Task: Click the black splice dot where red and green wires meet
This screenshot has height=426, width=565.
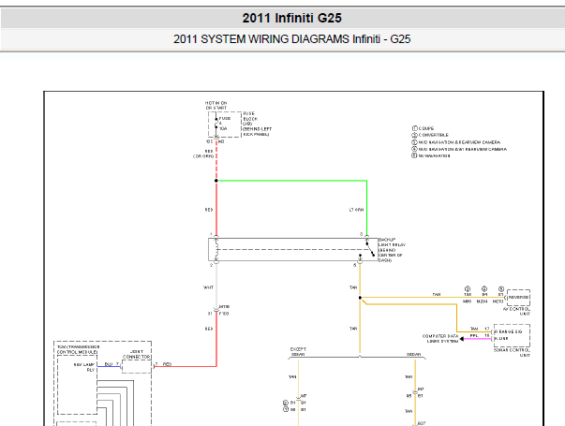Action: tap(216, 181)
